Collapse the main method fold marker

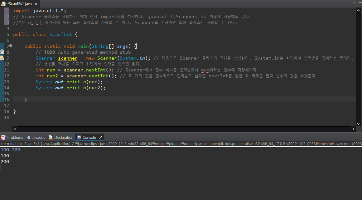click(x=11, y=46)
